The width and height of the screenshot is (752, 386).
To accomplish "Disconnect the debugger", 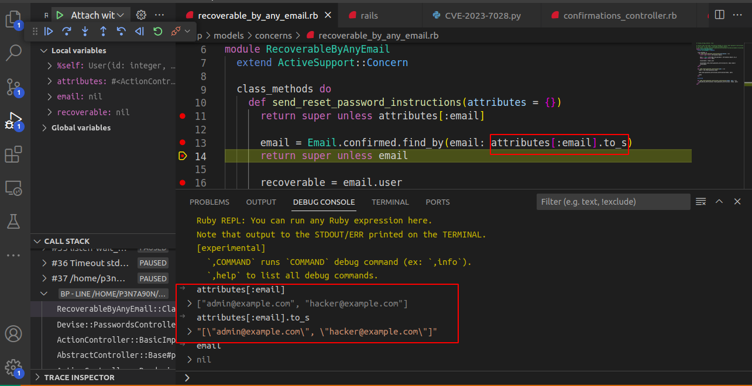I will pos(176,31).
